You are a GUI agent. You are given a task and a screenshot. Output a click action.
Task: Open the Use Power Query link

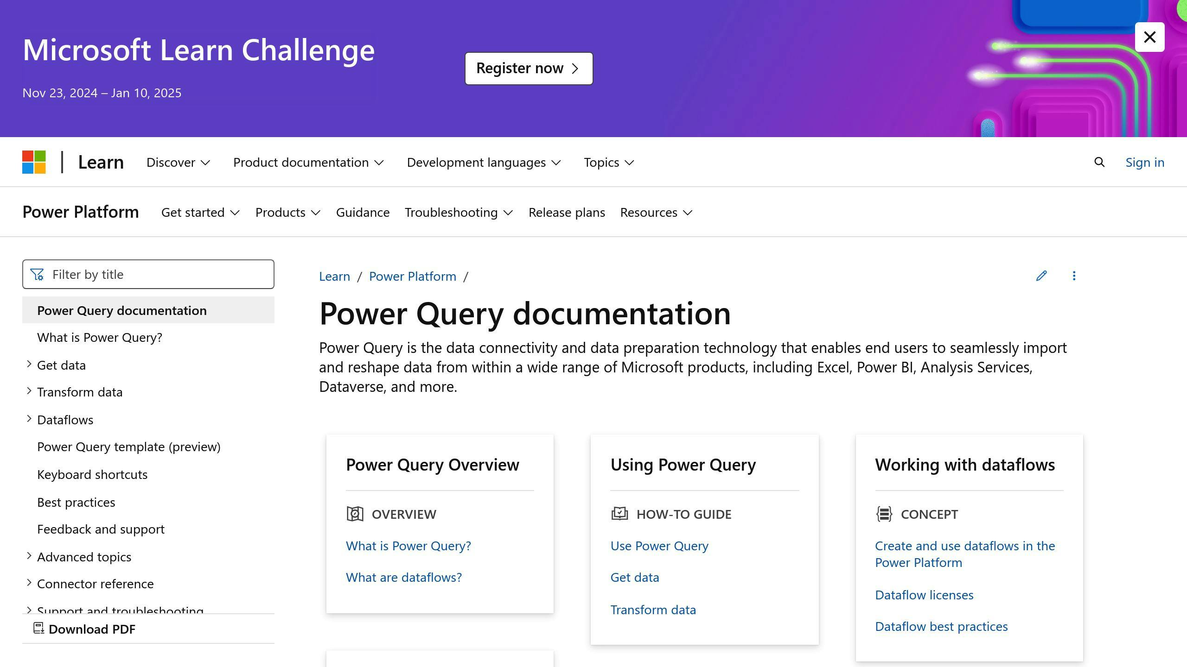click(x=659, y=546)
